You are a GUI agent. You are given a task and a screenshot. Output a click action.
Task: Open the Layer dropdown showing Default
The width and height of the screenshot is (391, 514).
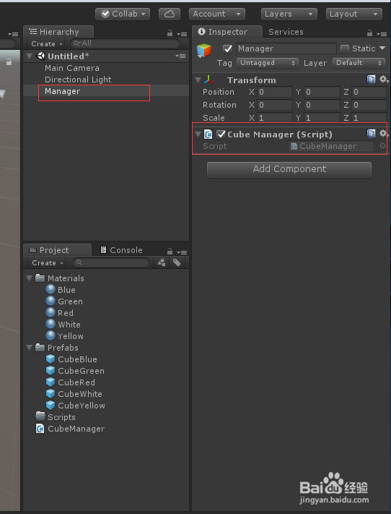(359, 63)
